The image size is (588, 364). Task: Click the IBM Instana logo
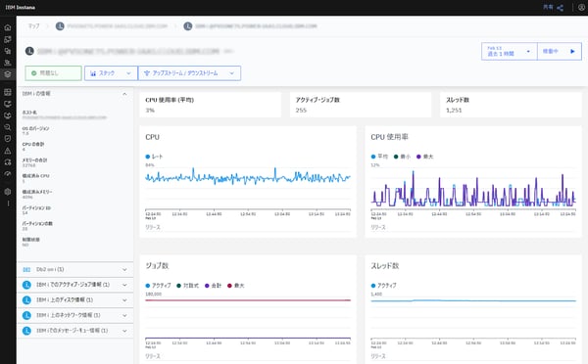[21, 7]
